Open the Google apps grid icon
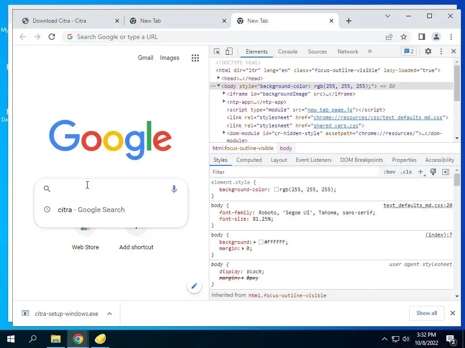The width and height of the screenshot is (465, 348). pos(195,58)
